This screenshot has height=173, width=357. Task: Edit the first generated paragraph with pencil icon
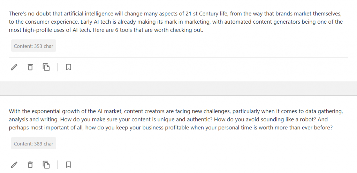tap(14, 67)
